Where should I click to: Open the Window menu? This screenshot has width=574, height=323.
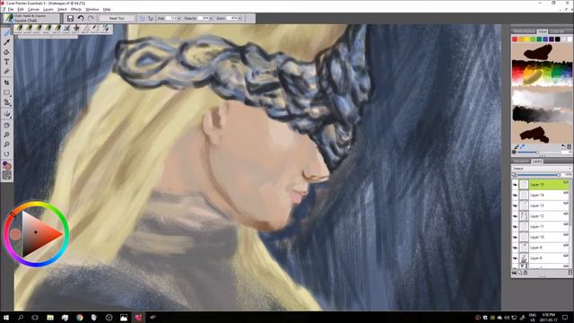click(x=91, y=9)
